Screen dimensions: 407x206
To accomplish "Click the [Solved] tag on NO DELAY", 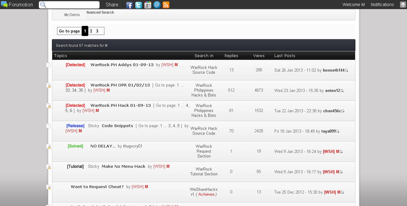I will click(75, 146).
